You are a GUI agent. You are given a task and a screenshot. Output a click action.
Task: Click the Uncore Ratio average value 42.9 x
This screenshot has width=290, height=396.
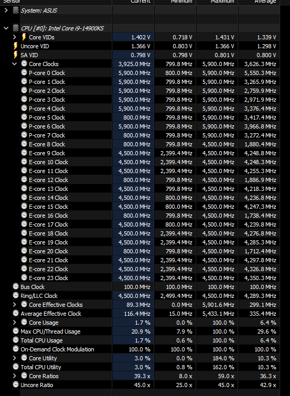tap(268, 385)
